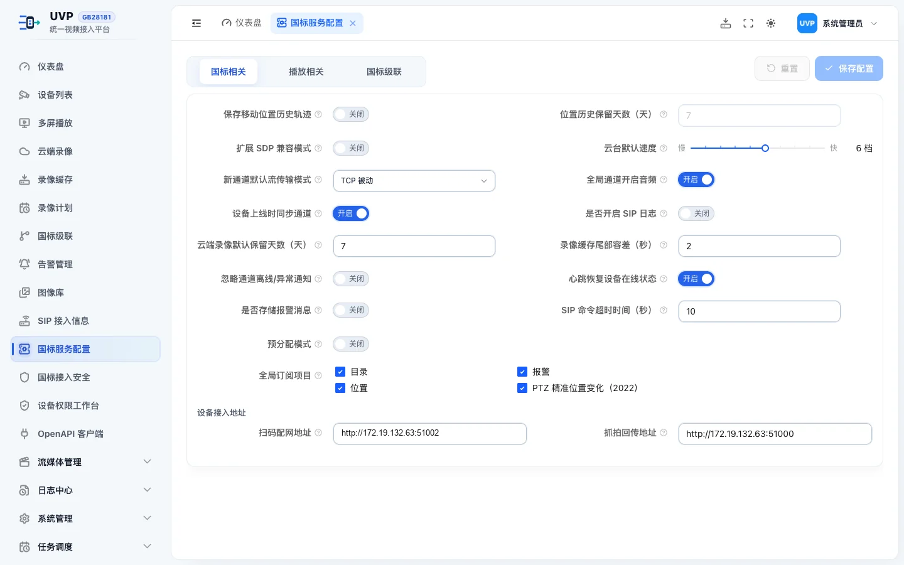Expand the 任务调度 sidebar menu
Image resolution: width=904 pixels, height=565 pixels.
point(85,547)
